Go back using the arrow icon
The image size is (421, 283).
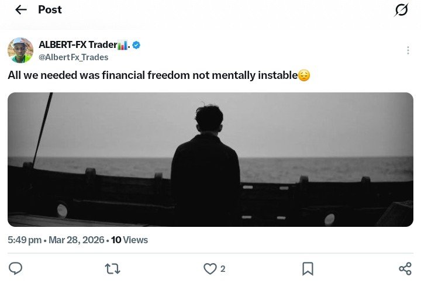click(21, 10)
